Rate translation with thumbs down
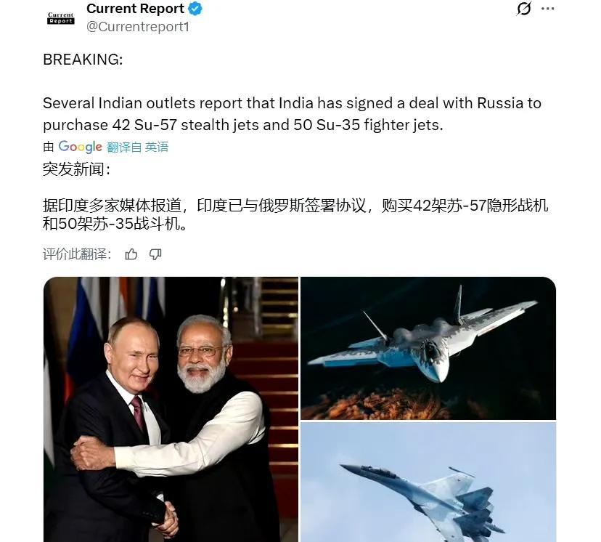Viewport: 601px width, 542px height. click(155, 254)
